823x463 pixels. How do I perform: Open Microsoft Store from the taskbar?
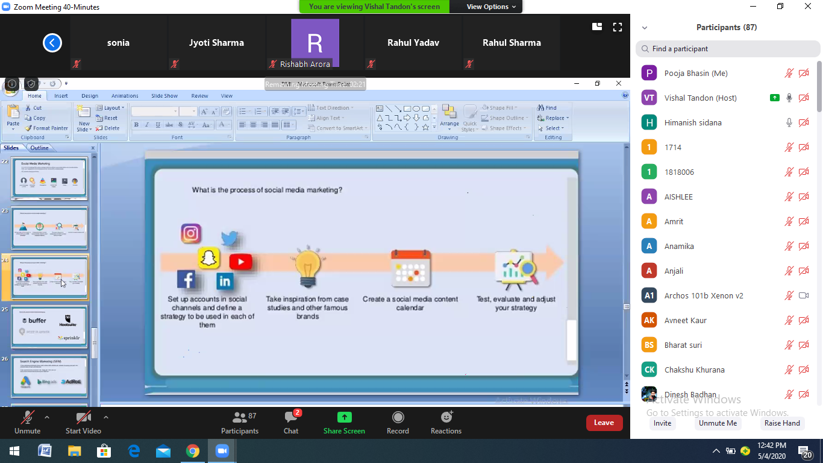click(x=104, y=450)
